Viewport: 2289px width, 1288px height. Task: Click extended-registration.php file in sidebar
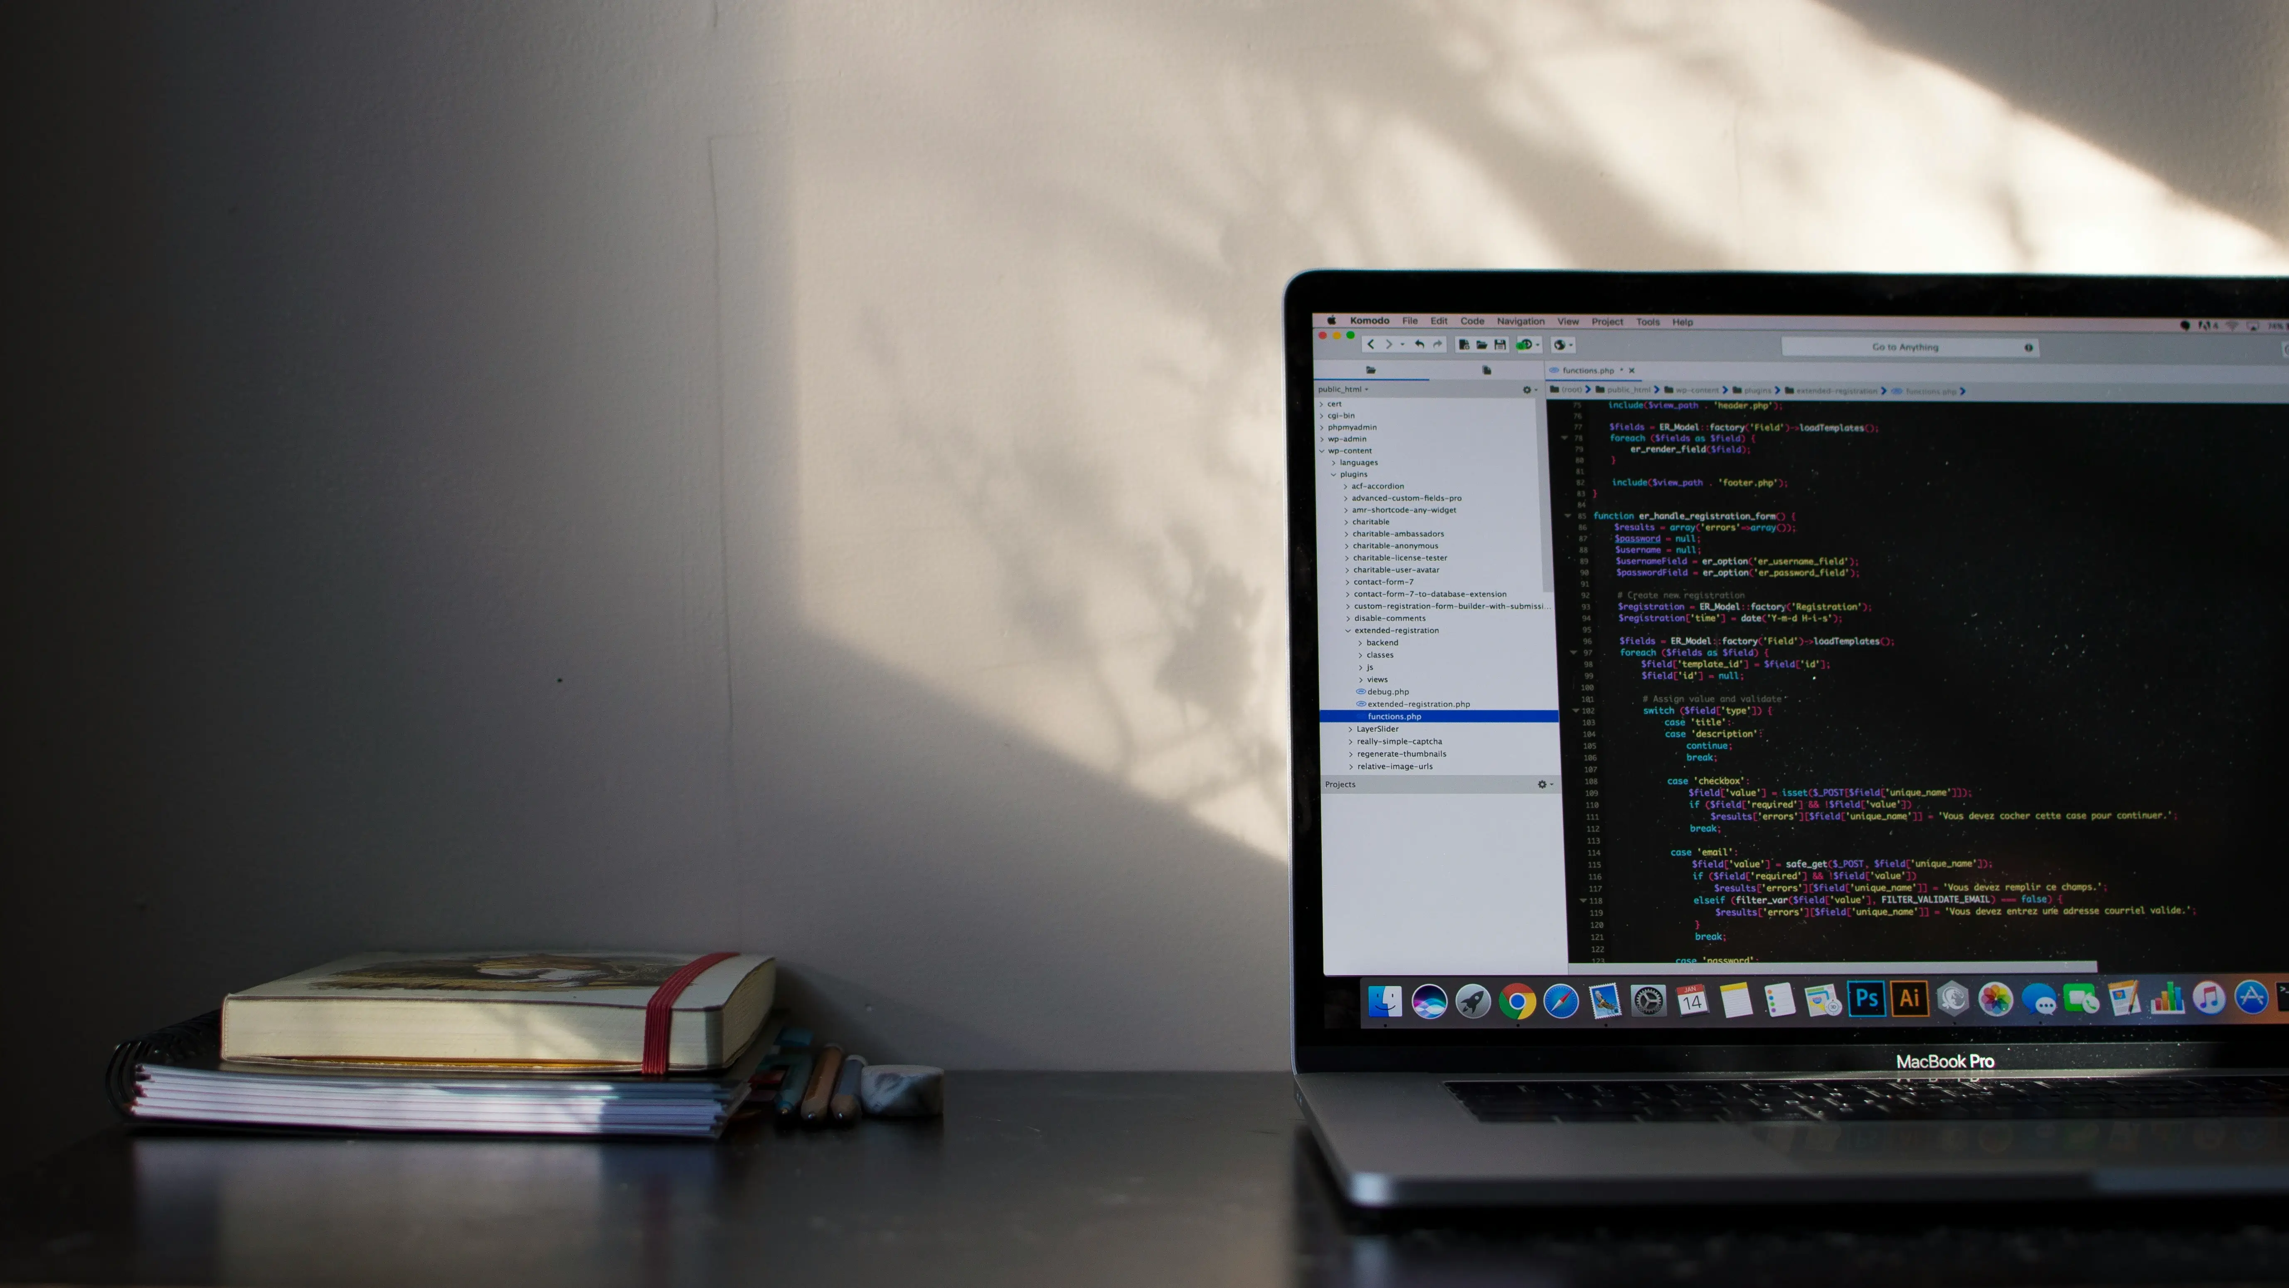tap(1415, 703)
